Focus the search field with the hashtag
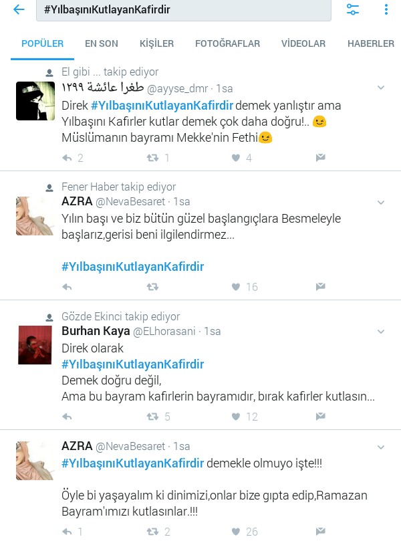The height and width of the screenshot is (543, 401). coord(184,9)
